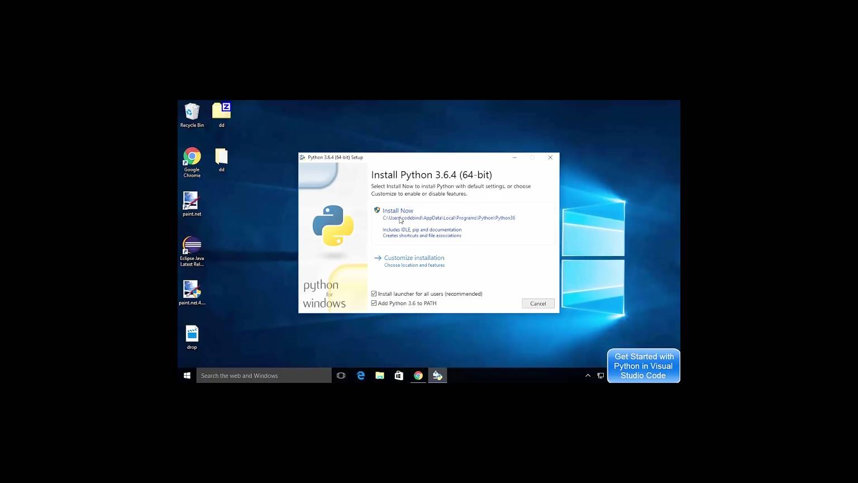Click the 'Choose location and features' text
858x483 pixels.
[x=414, y=265]
